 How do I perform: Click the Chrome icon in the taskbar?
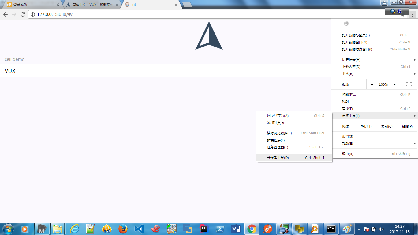[252, 229]
